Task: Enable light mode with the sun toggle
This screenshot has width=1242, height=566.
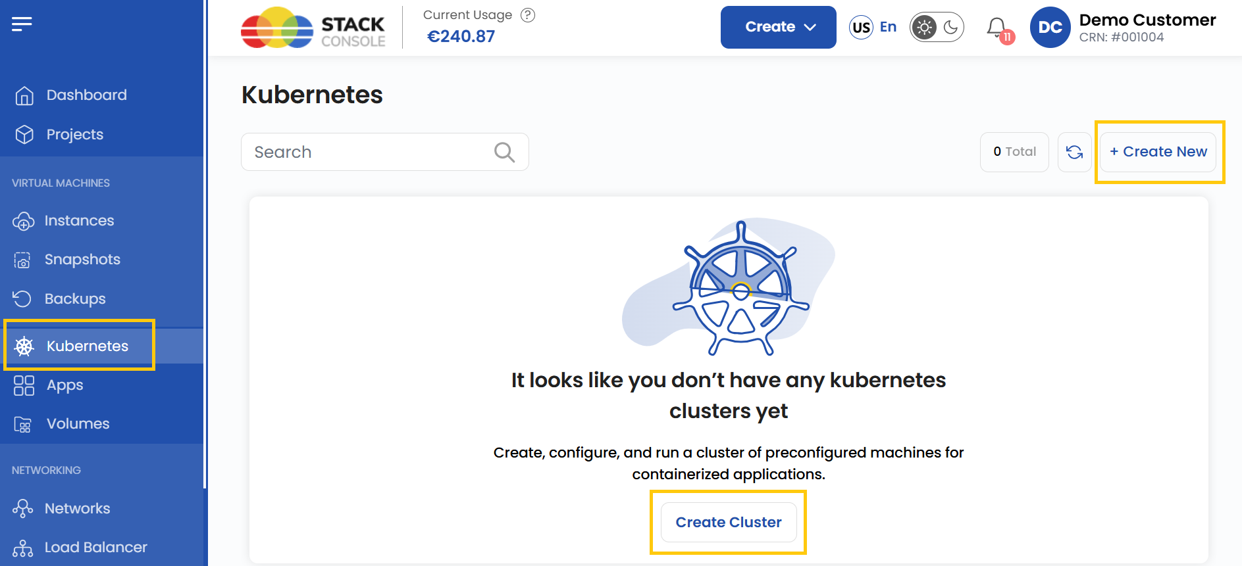Action: tap(925, 27)
